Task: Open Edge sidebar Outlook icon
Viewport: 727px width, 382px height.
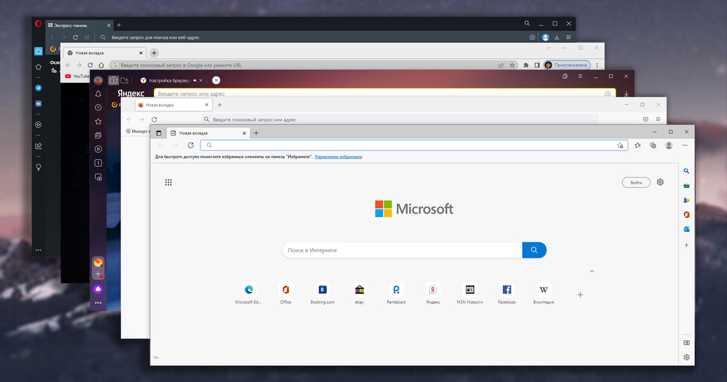Action: coord(686,229)
